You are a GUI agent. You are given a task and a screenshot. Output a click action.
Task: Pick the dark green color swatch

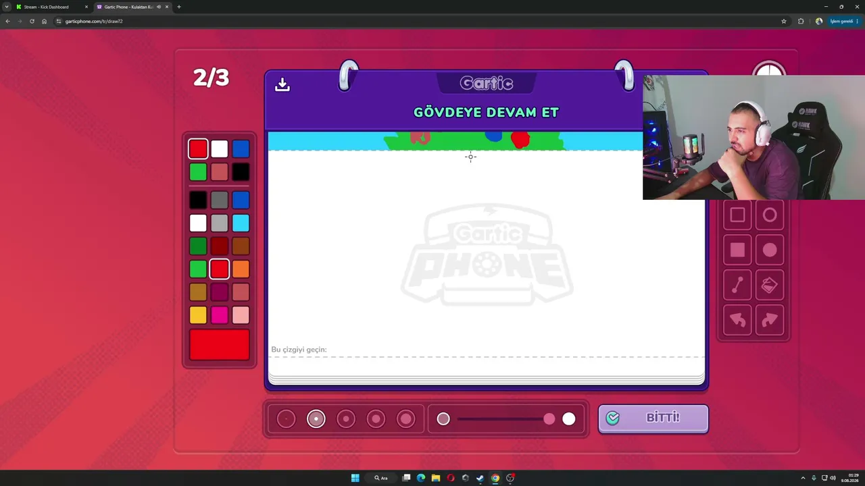[198, 246]
